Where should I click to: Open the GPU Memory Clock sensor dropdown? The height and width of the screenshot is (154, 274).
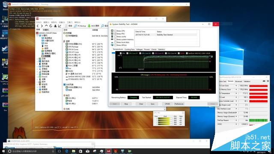pos(236,89)
